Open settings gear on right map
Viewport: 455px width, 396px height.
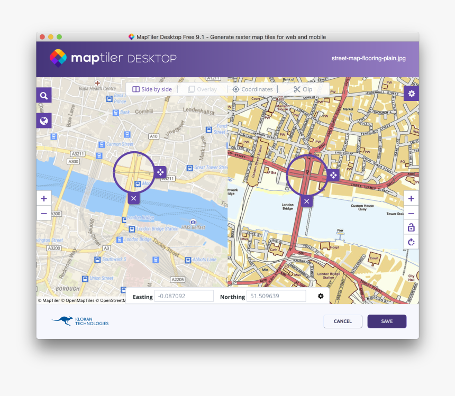click(411, 94)
